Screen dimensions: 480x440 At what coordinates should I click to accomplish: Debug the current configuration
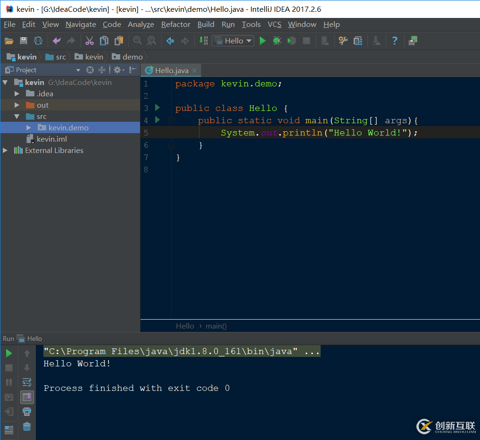(277, 41)
